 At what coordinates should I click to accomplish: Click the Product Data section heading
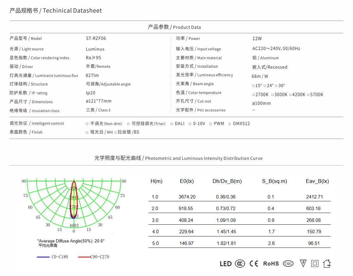click(174, 27)
